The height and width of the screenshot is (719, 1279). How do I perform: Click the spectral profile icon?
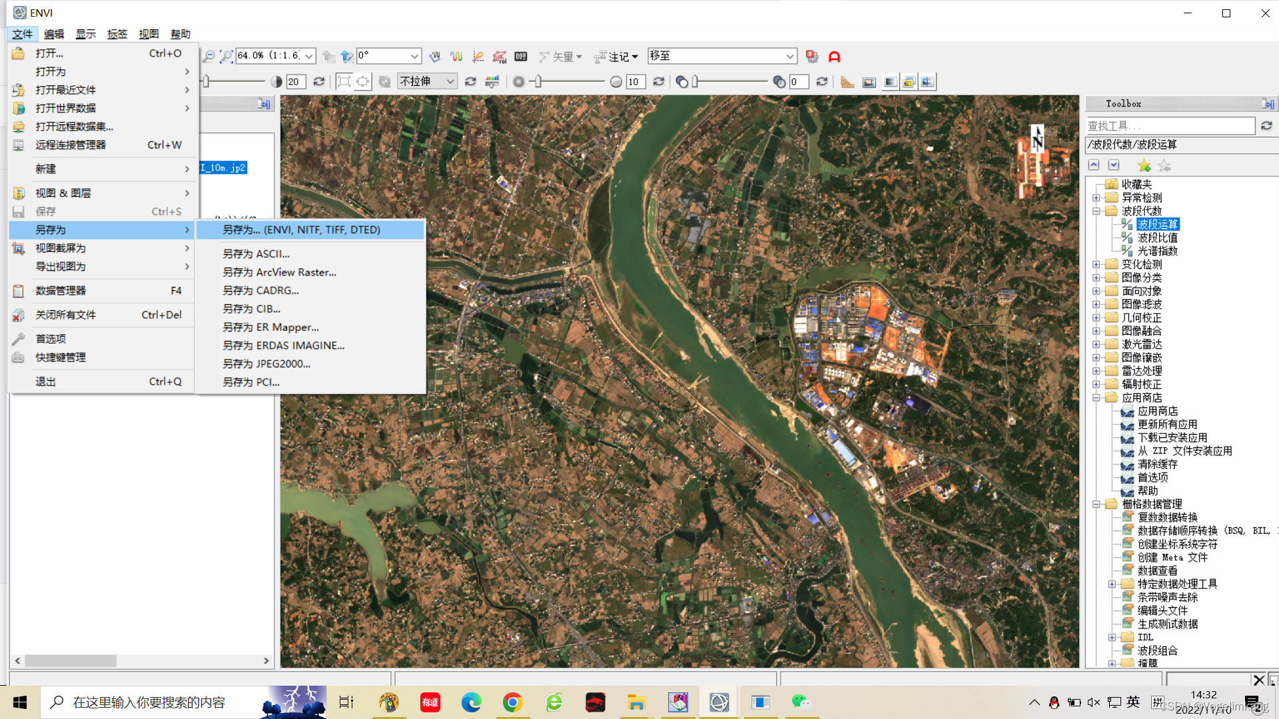coord(456,57)
